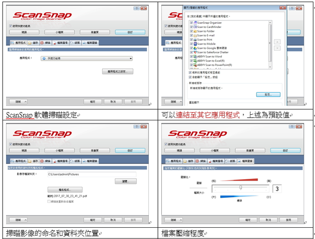Viewport: 315px width, 239px height.
Task: Collapse with 隱藏 button in 壓縮比 dialog
Action: (x=174, y=220)
